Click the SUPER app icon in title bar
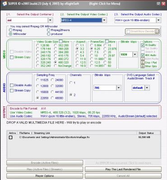 pos(4,3)
